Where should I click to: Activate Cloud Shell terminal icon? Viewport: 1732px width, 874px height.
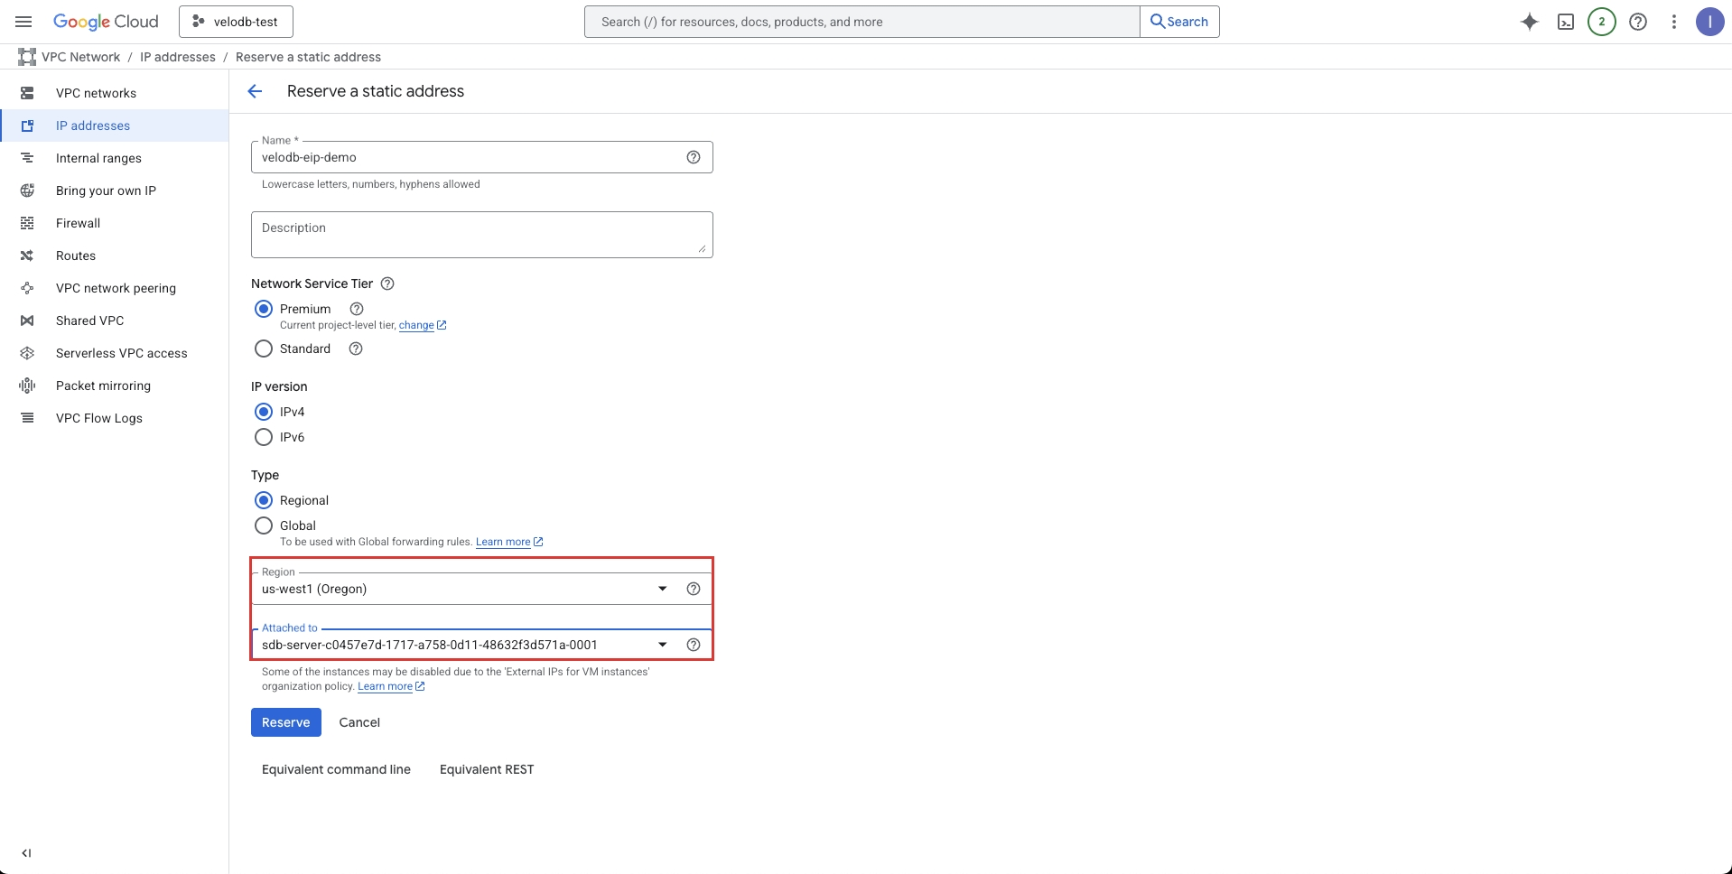click(x=1566, y=22)
